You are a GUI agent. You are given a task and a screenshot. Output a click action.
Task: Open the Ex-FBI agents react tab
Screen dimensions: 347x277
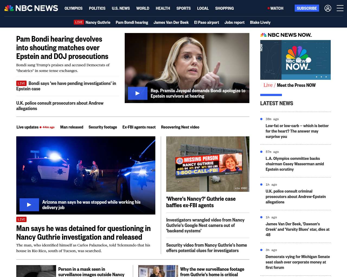pos(139,127)
